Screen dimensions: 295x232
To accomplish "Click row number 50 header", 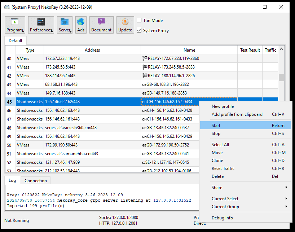I will [x=10, y=145].
